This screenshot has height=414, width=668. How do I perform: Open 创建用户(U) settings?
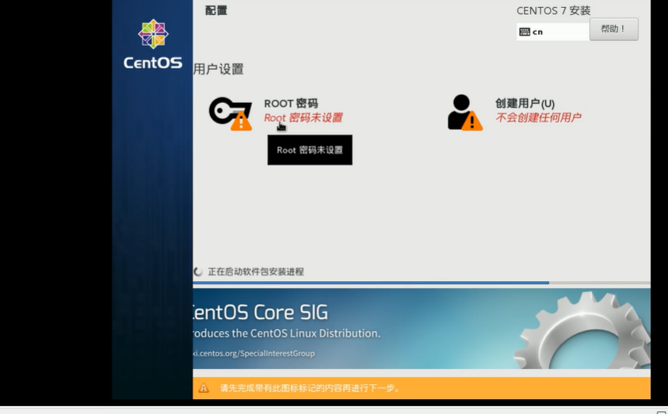click(525, 104)
